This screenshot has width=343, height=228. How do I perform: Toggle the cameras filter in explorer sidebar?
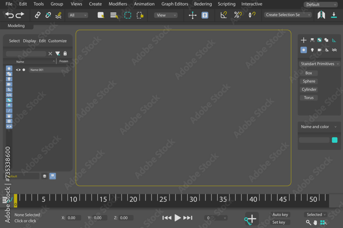click(x=9, y=84)
